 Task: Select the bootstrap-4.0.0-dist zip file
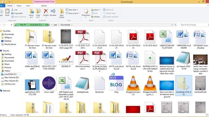pyautogui.click(x=184, y=85)
